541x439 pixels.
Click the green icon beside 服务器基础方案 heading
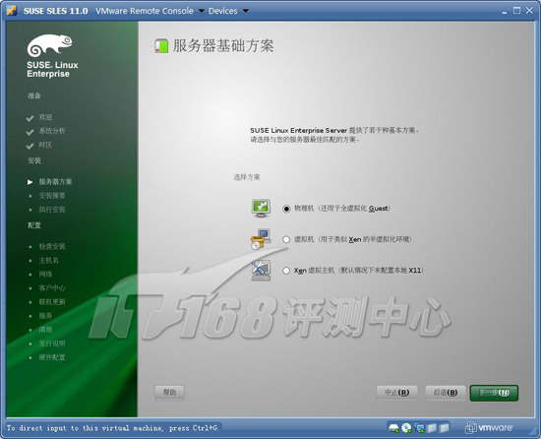coord(161,46)
